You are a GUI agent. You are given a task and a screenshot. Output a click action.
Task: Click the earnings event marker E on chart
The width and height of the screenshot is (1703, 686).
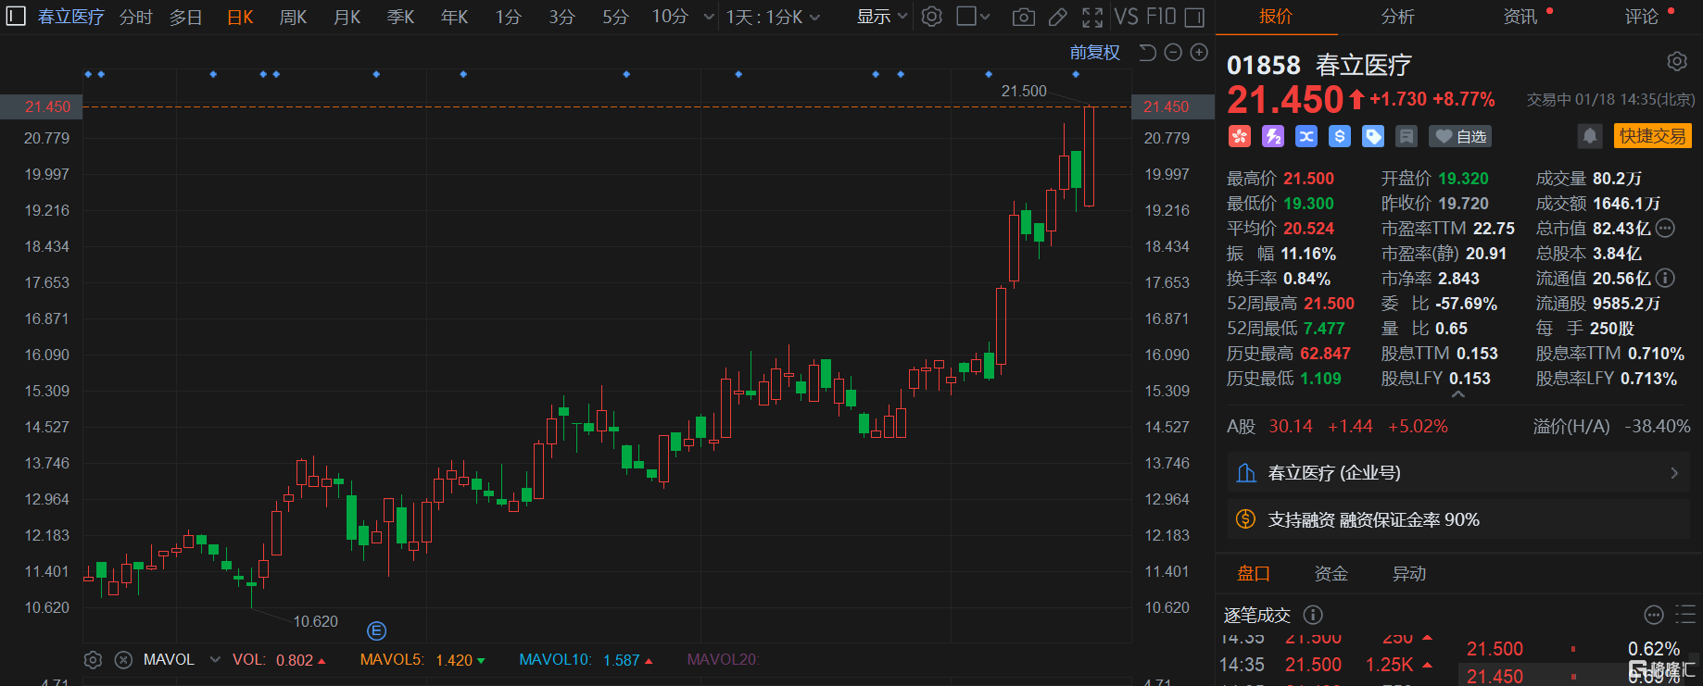point(376,631)
